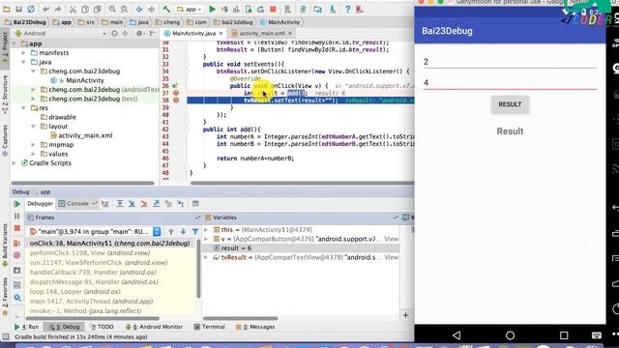Click the Bai23Debug breadcrumb
The width and height of the screenshot is (619, 348).
[x=26, y=22]
